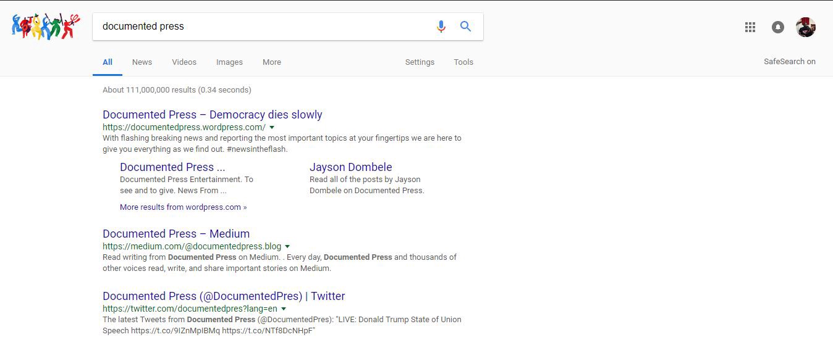
Task: Click description 'Documented Press Entertainment. To see and'
Action: (187, 185)
